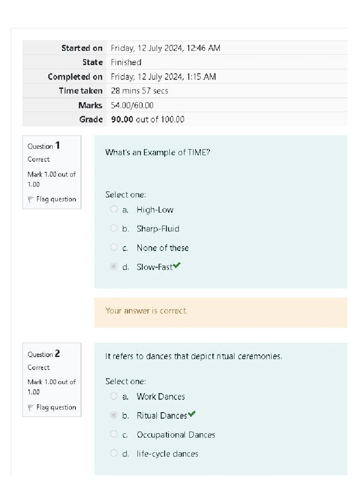The width and height of the screenshot is (356, 504).
Task: Pick the Occupational Dances radio option
Action: pos(114,434)
